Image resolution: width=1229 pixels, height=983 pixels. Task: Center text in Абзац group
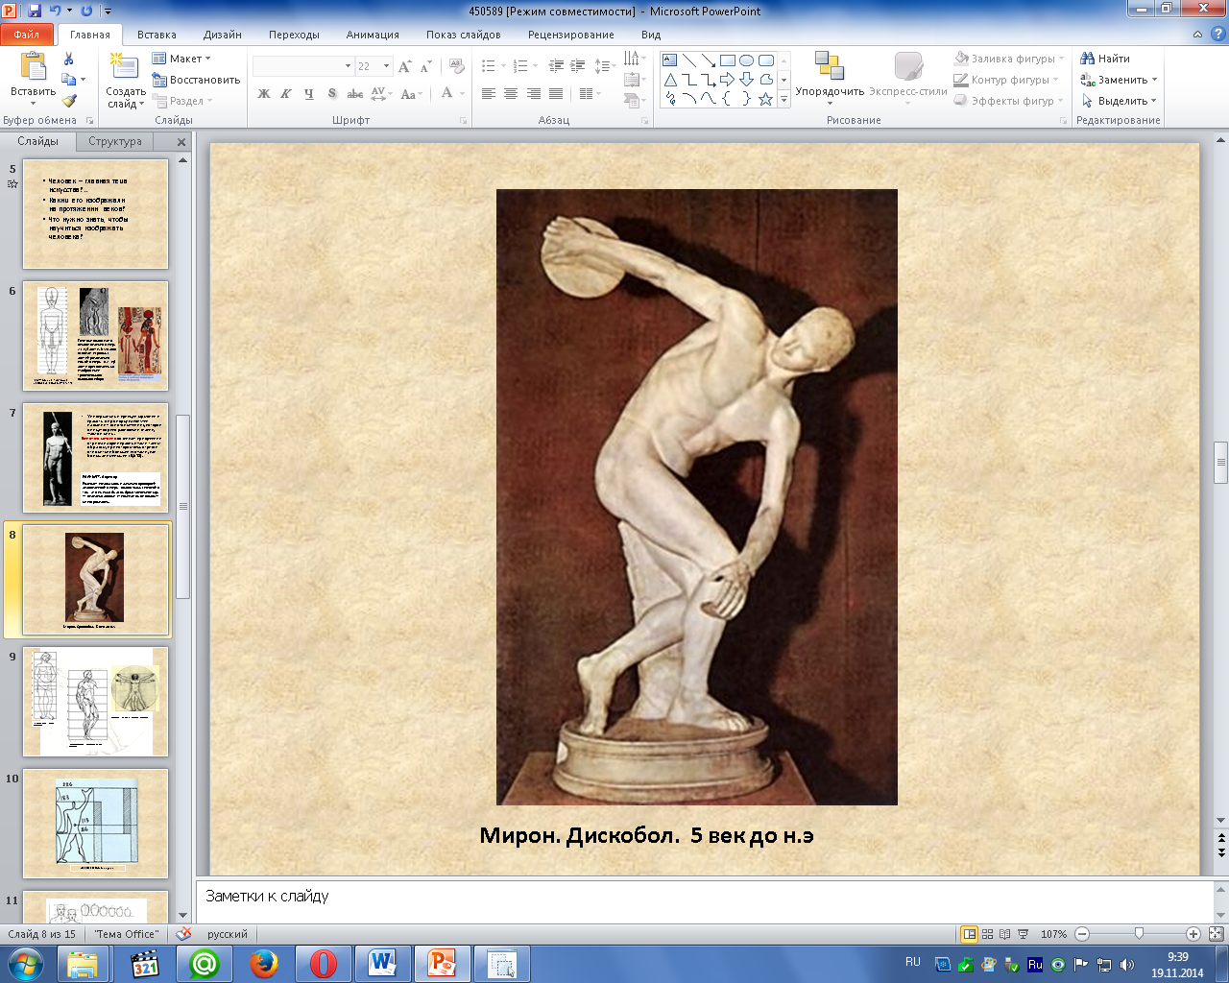pyautogui.click(x=511, y=93)
